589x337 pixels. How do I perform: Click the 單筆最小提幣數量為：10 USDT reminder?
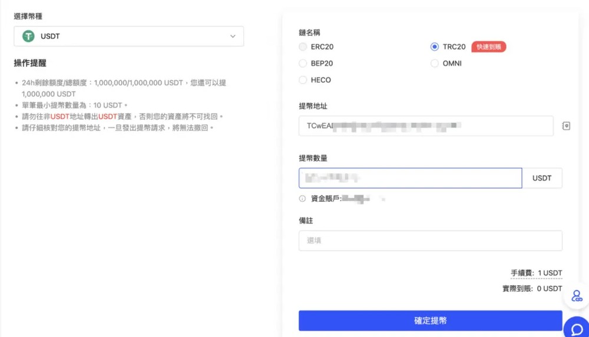coord(75,105)
